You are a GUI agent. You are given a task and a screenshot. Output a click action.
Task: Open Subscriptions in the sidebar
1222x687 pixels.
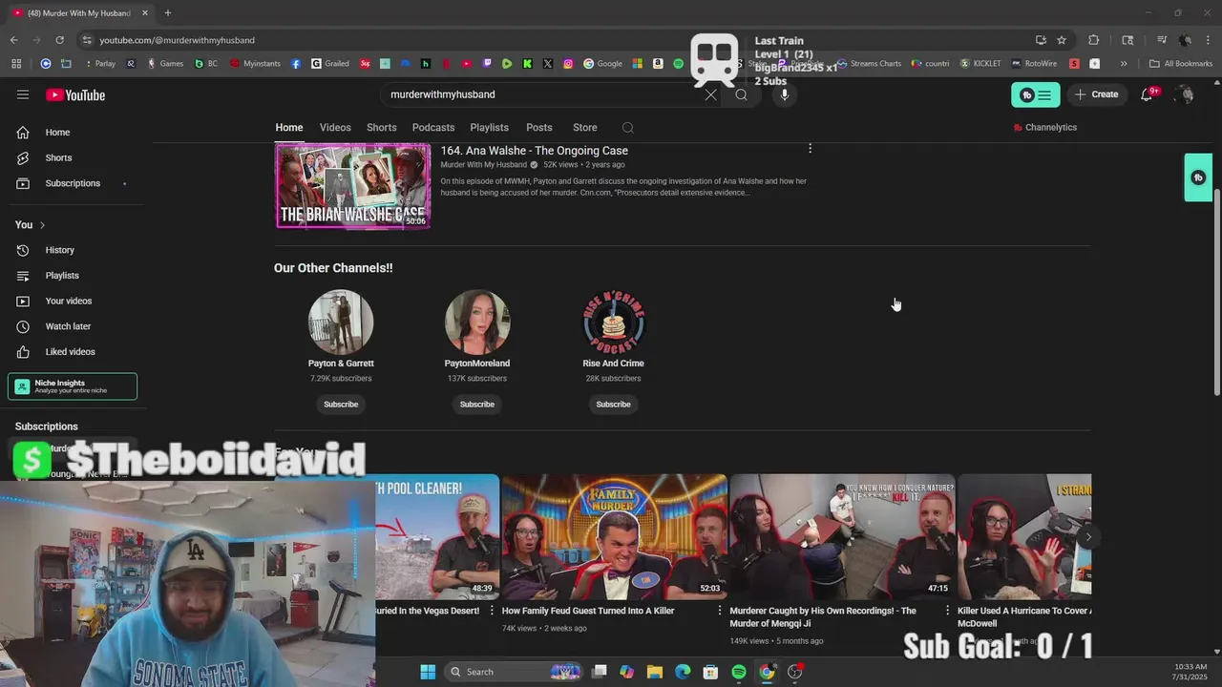[x=74, y=183]
